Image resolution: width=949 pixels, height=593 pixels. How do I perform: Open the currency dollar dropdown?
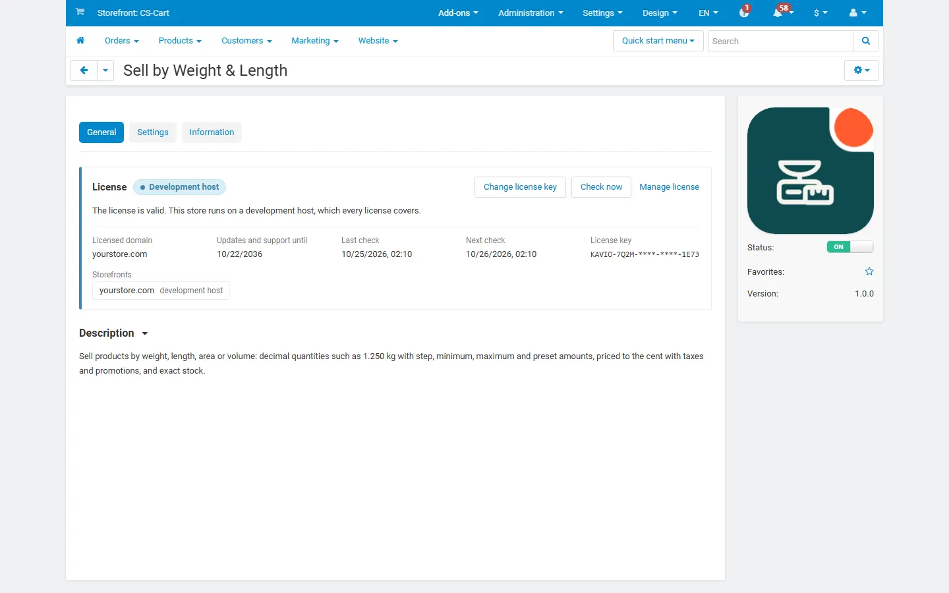coord(820,13)
